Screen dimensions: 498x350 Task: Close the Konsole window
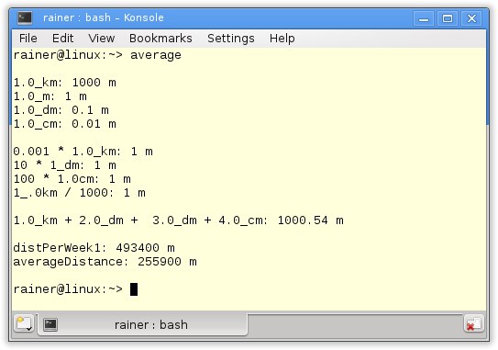pos(471,18)
